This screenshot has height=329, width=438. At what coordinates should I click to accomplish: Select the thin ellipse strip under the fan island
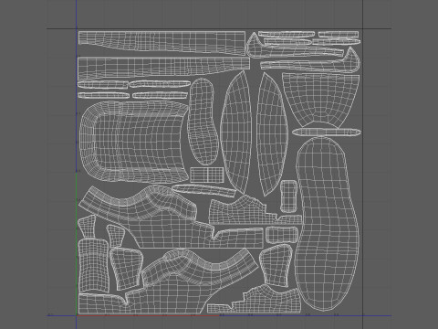click(x=327, y=133)
